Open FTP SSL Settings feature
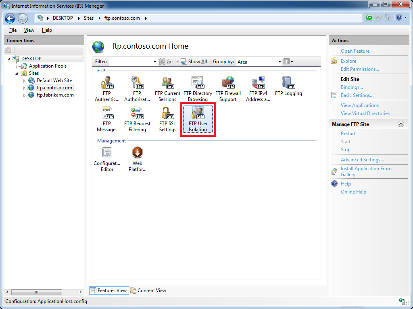Screen dimensions: 413x309 (167, 119)
